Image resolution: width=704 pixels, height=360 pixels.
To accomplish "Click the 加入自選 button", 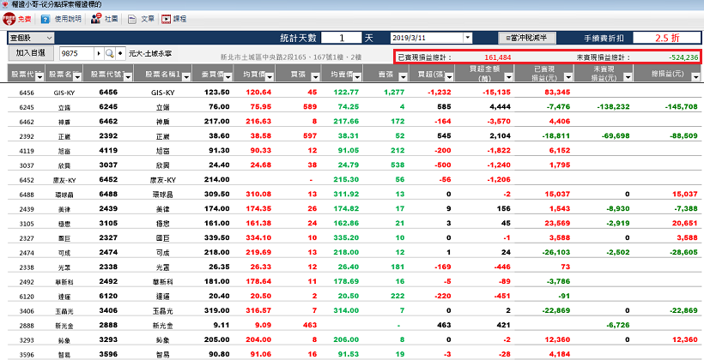I will coord(31,53).
